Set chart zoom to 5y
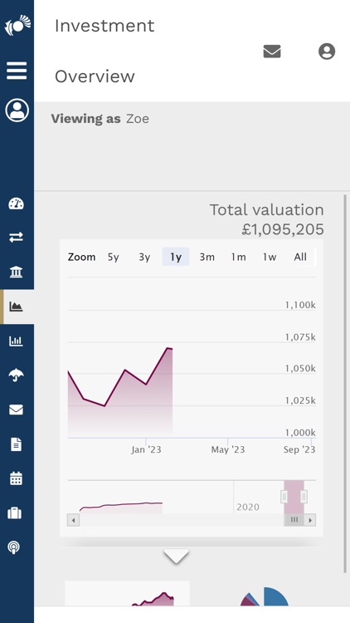Screen dimensions: 350x623 point(114,257)
